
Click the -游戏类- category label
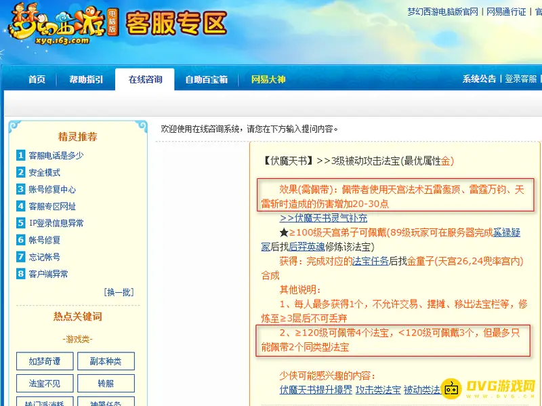(78, 339)
